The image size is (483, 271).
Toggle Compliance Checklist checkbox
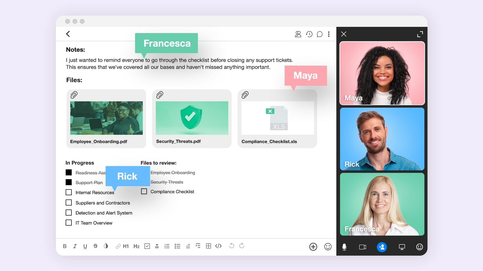144,191
